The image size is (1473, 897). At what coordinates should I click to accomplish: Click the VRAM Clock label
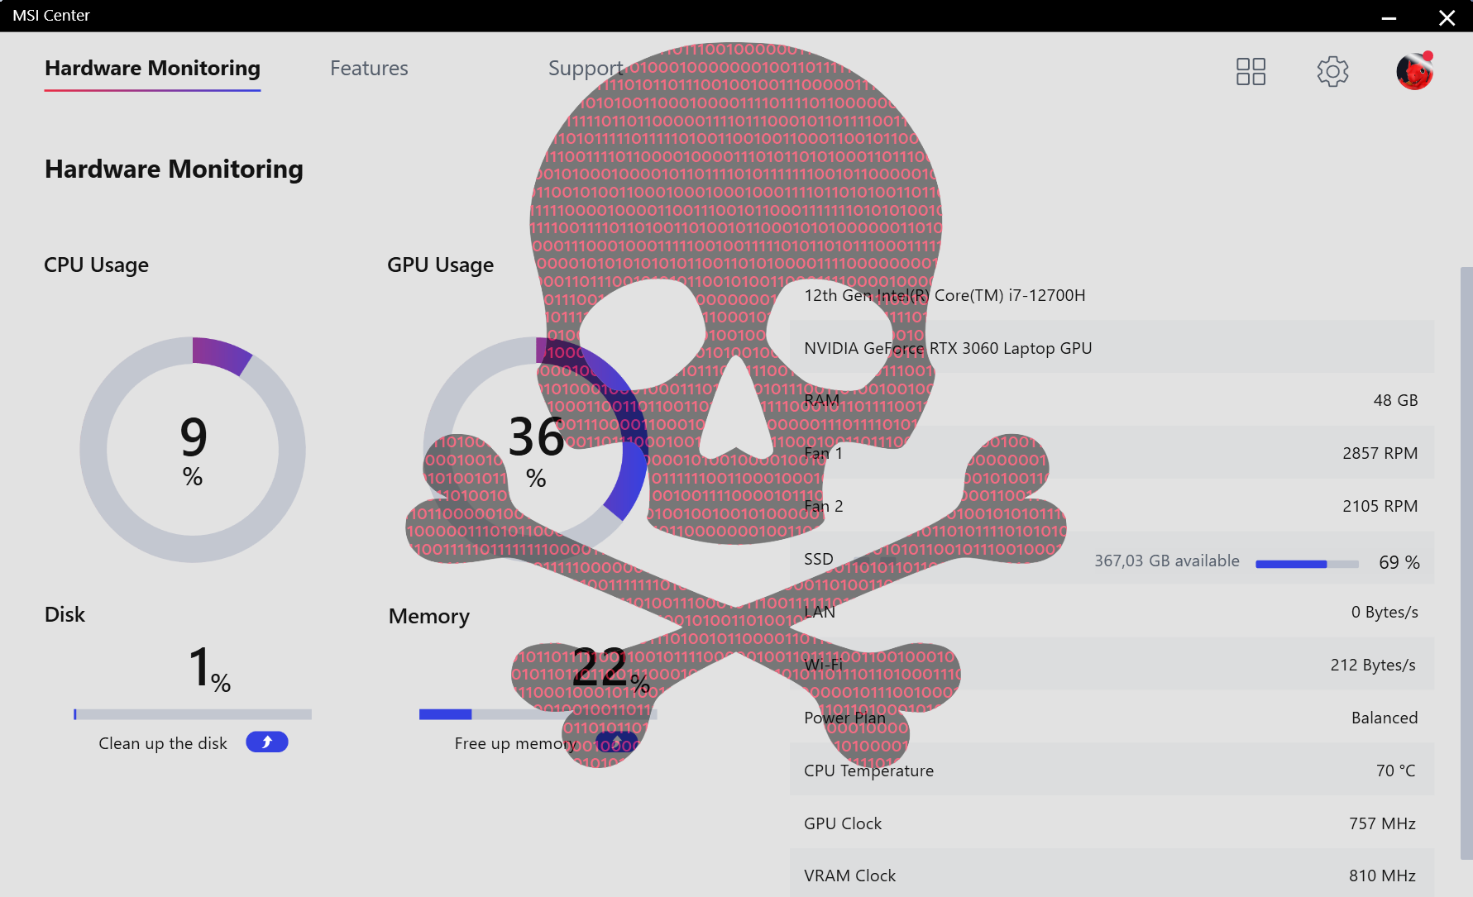(x=849, y=876)
